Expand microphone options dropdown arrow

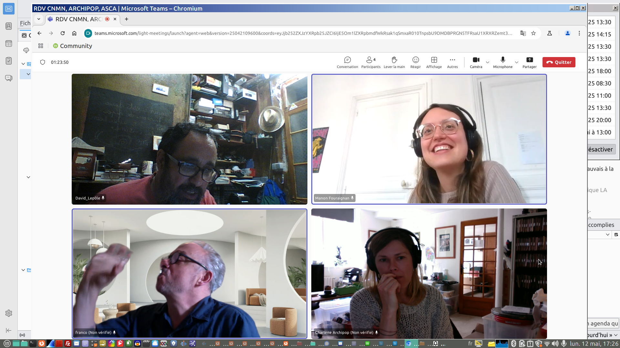coord(516,62)
